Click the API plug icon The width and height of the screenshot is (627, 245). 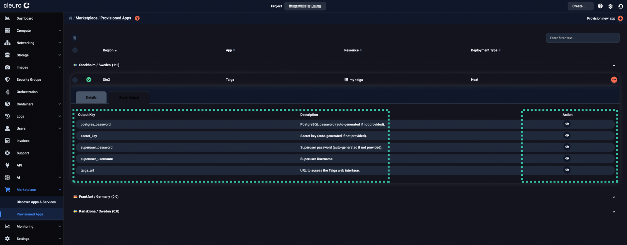coord(7,165)
